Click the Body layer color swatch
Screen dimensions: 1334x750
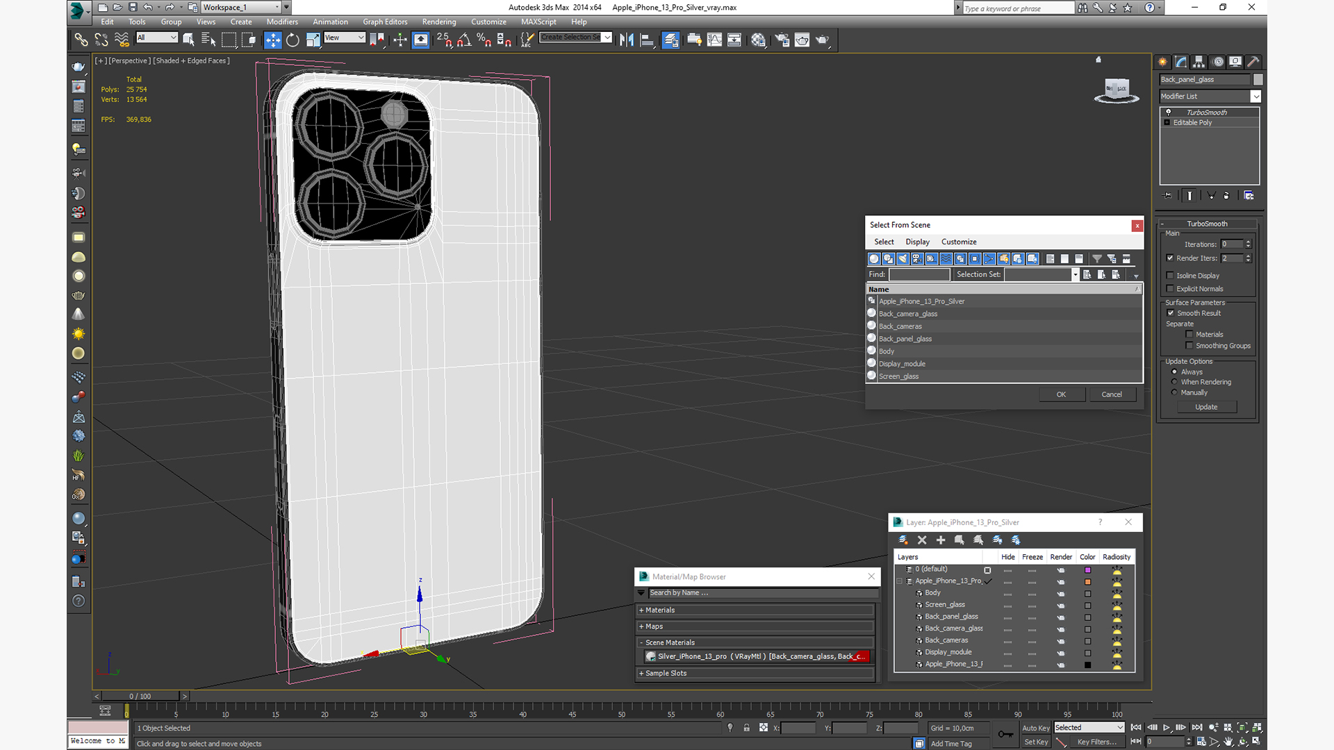click(x=1087, y=594)
